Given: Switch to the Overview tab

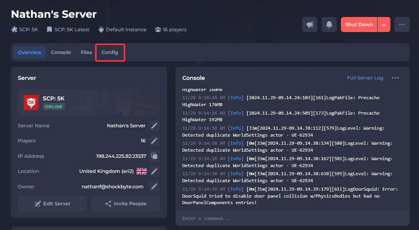Looking at the screenshot, I should (x=29, y=52).
